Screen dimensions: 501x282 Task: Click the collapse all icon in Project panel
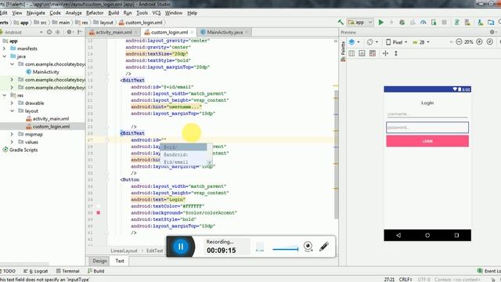click(58, 32)
